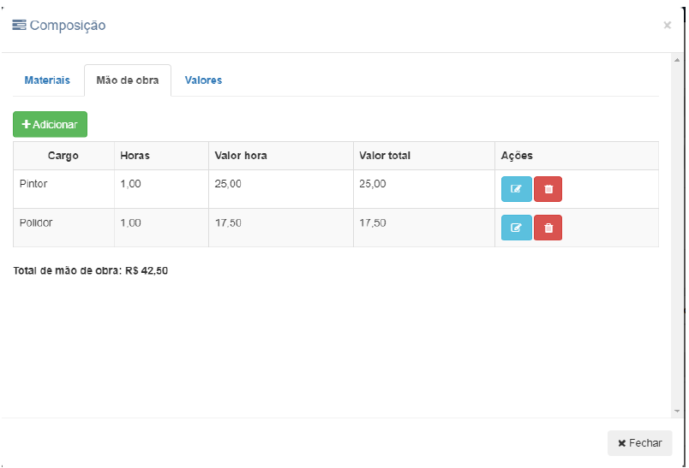This screenshot has width=689, height=468.
Task: Click the scrollbar down arrow
Action: pyautogui.click(x=677, y=412)
